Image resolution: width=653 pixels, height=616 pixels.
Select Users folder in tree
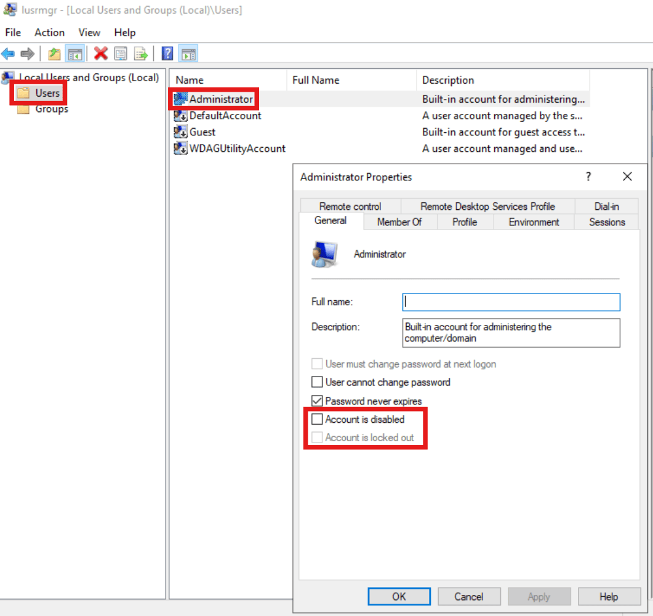point(47,93)
